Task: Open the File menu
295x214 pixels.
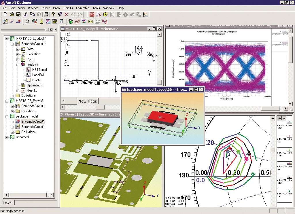Action: coord(4,8)
